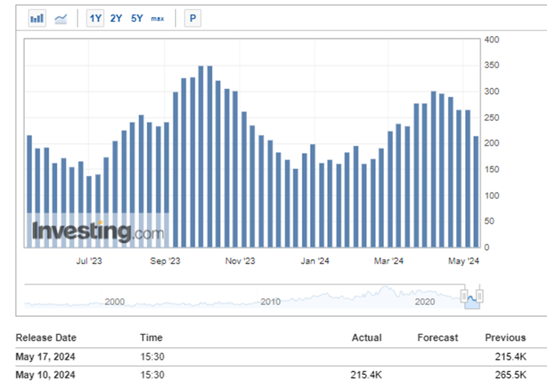Click the May 17, 2024 release date
This screenshot has height=381, width=547.
(45, 357)
